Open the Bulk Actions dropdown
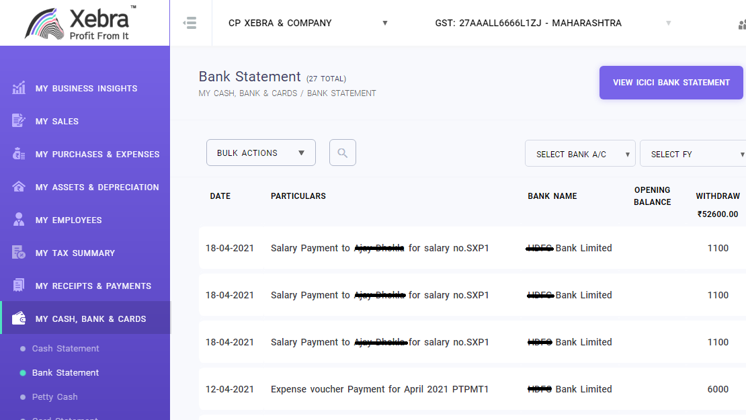 (x=261, y=153)
